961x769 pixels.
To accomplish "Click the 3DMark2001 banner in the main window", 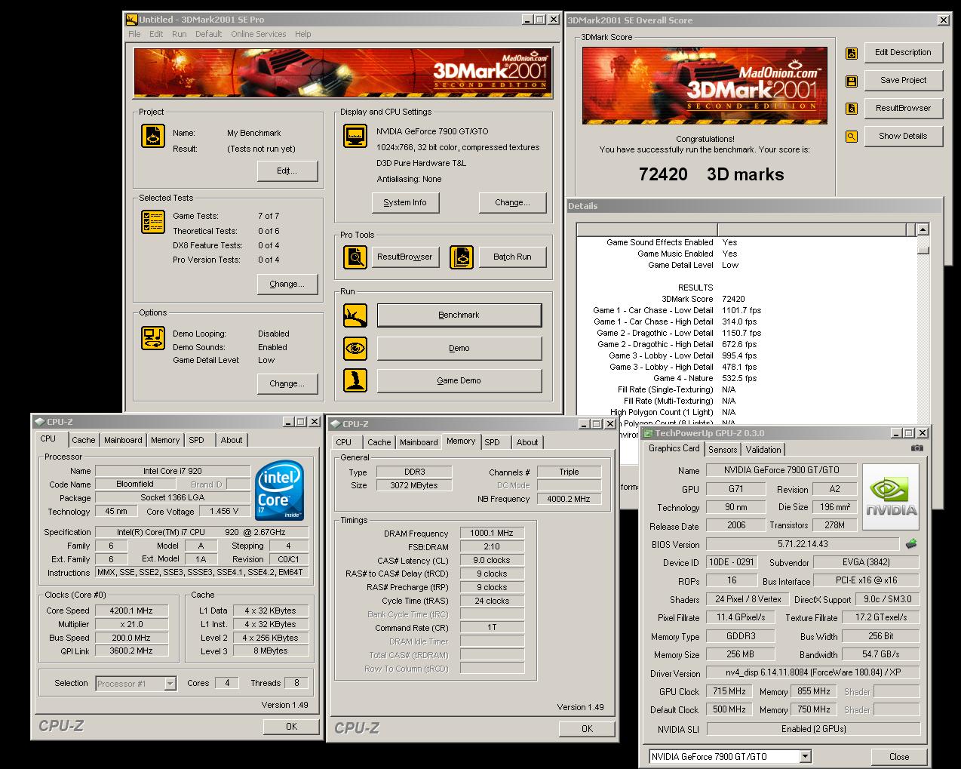I will [x=343, y=72].
